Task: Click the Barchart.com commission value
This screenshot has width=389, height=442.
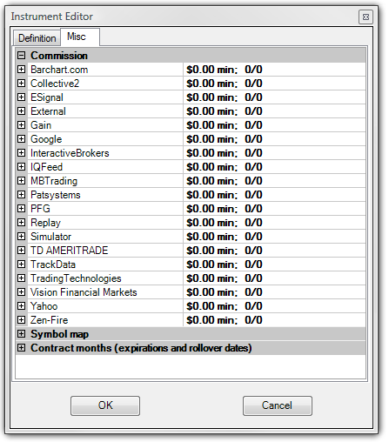Action: point(225,70)
